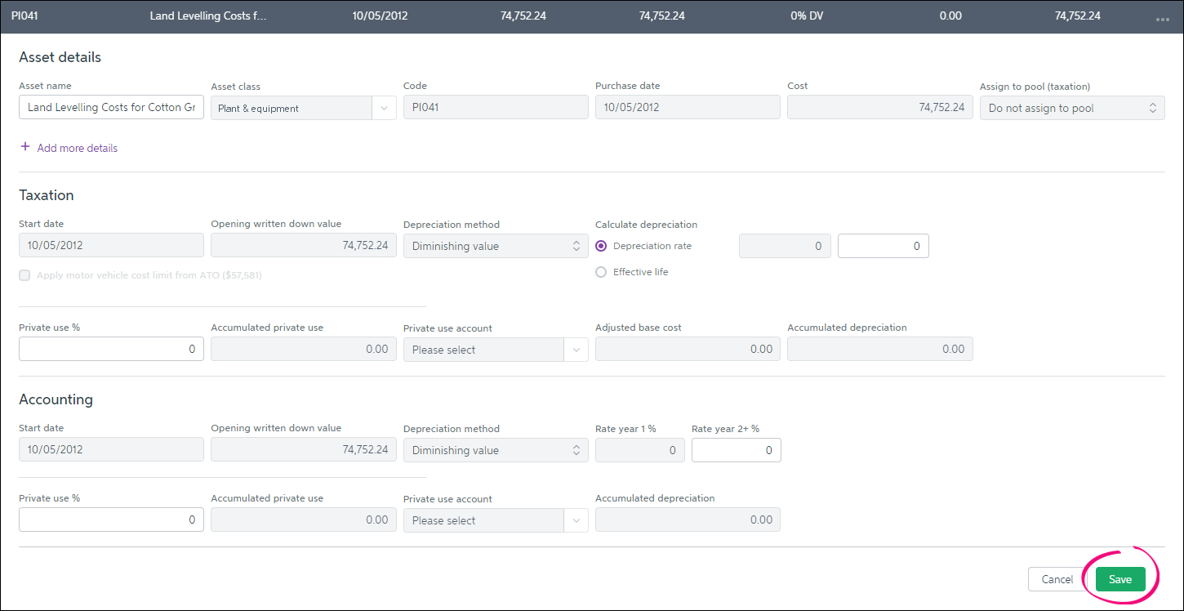Screen dimensions: 1184x611
Task: Expand Taxation Private use account dropdown
Action: [x=495, y=350]
